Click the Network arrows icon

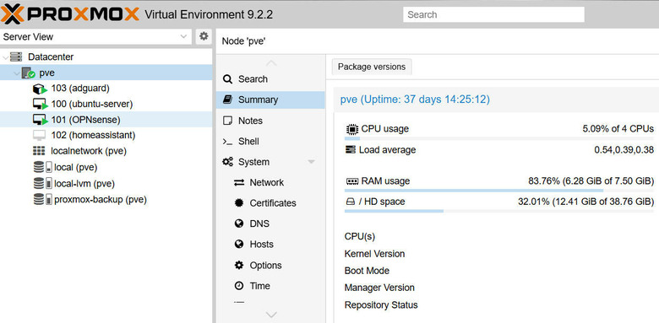click(x=239, y=182)
